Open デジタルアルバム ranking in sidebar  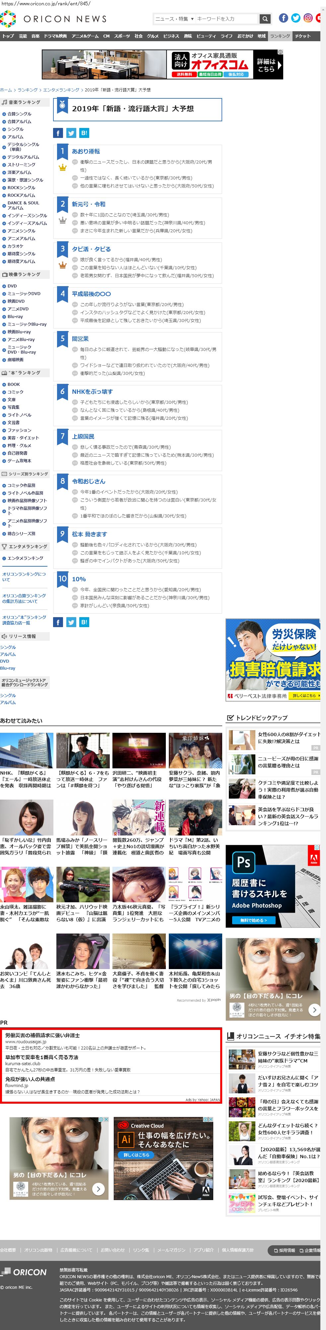[23, 157]
